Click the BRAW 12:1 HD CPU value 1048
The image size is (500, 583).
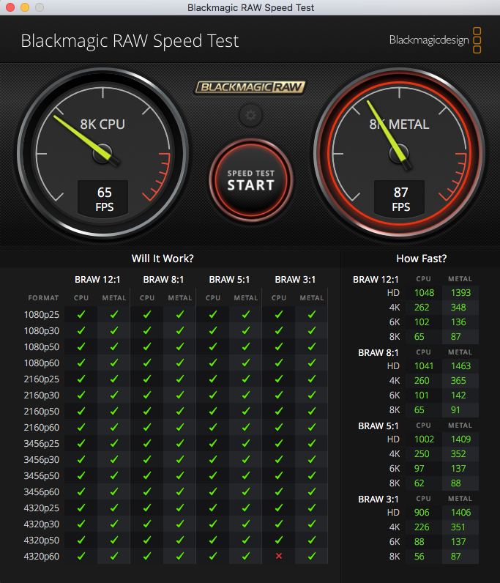click(424, 293)
